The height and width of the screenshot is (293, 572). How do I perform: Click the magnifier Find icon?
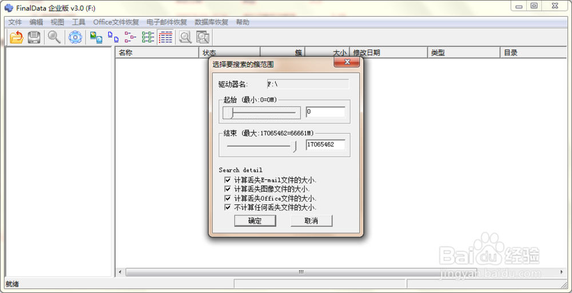tap(54, 37)
